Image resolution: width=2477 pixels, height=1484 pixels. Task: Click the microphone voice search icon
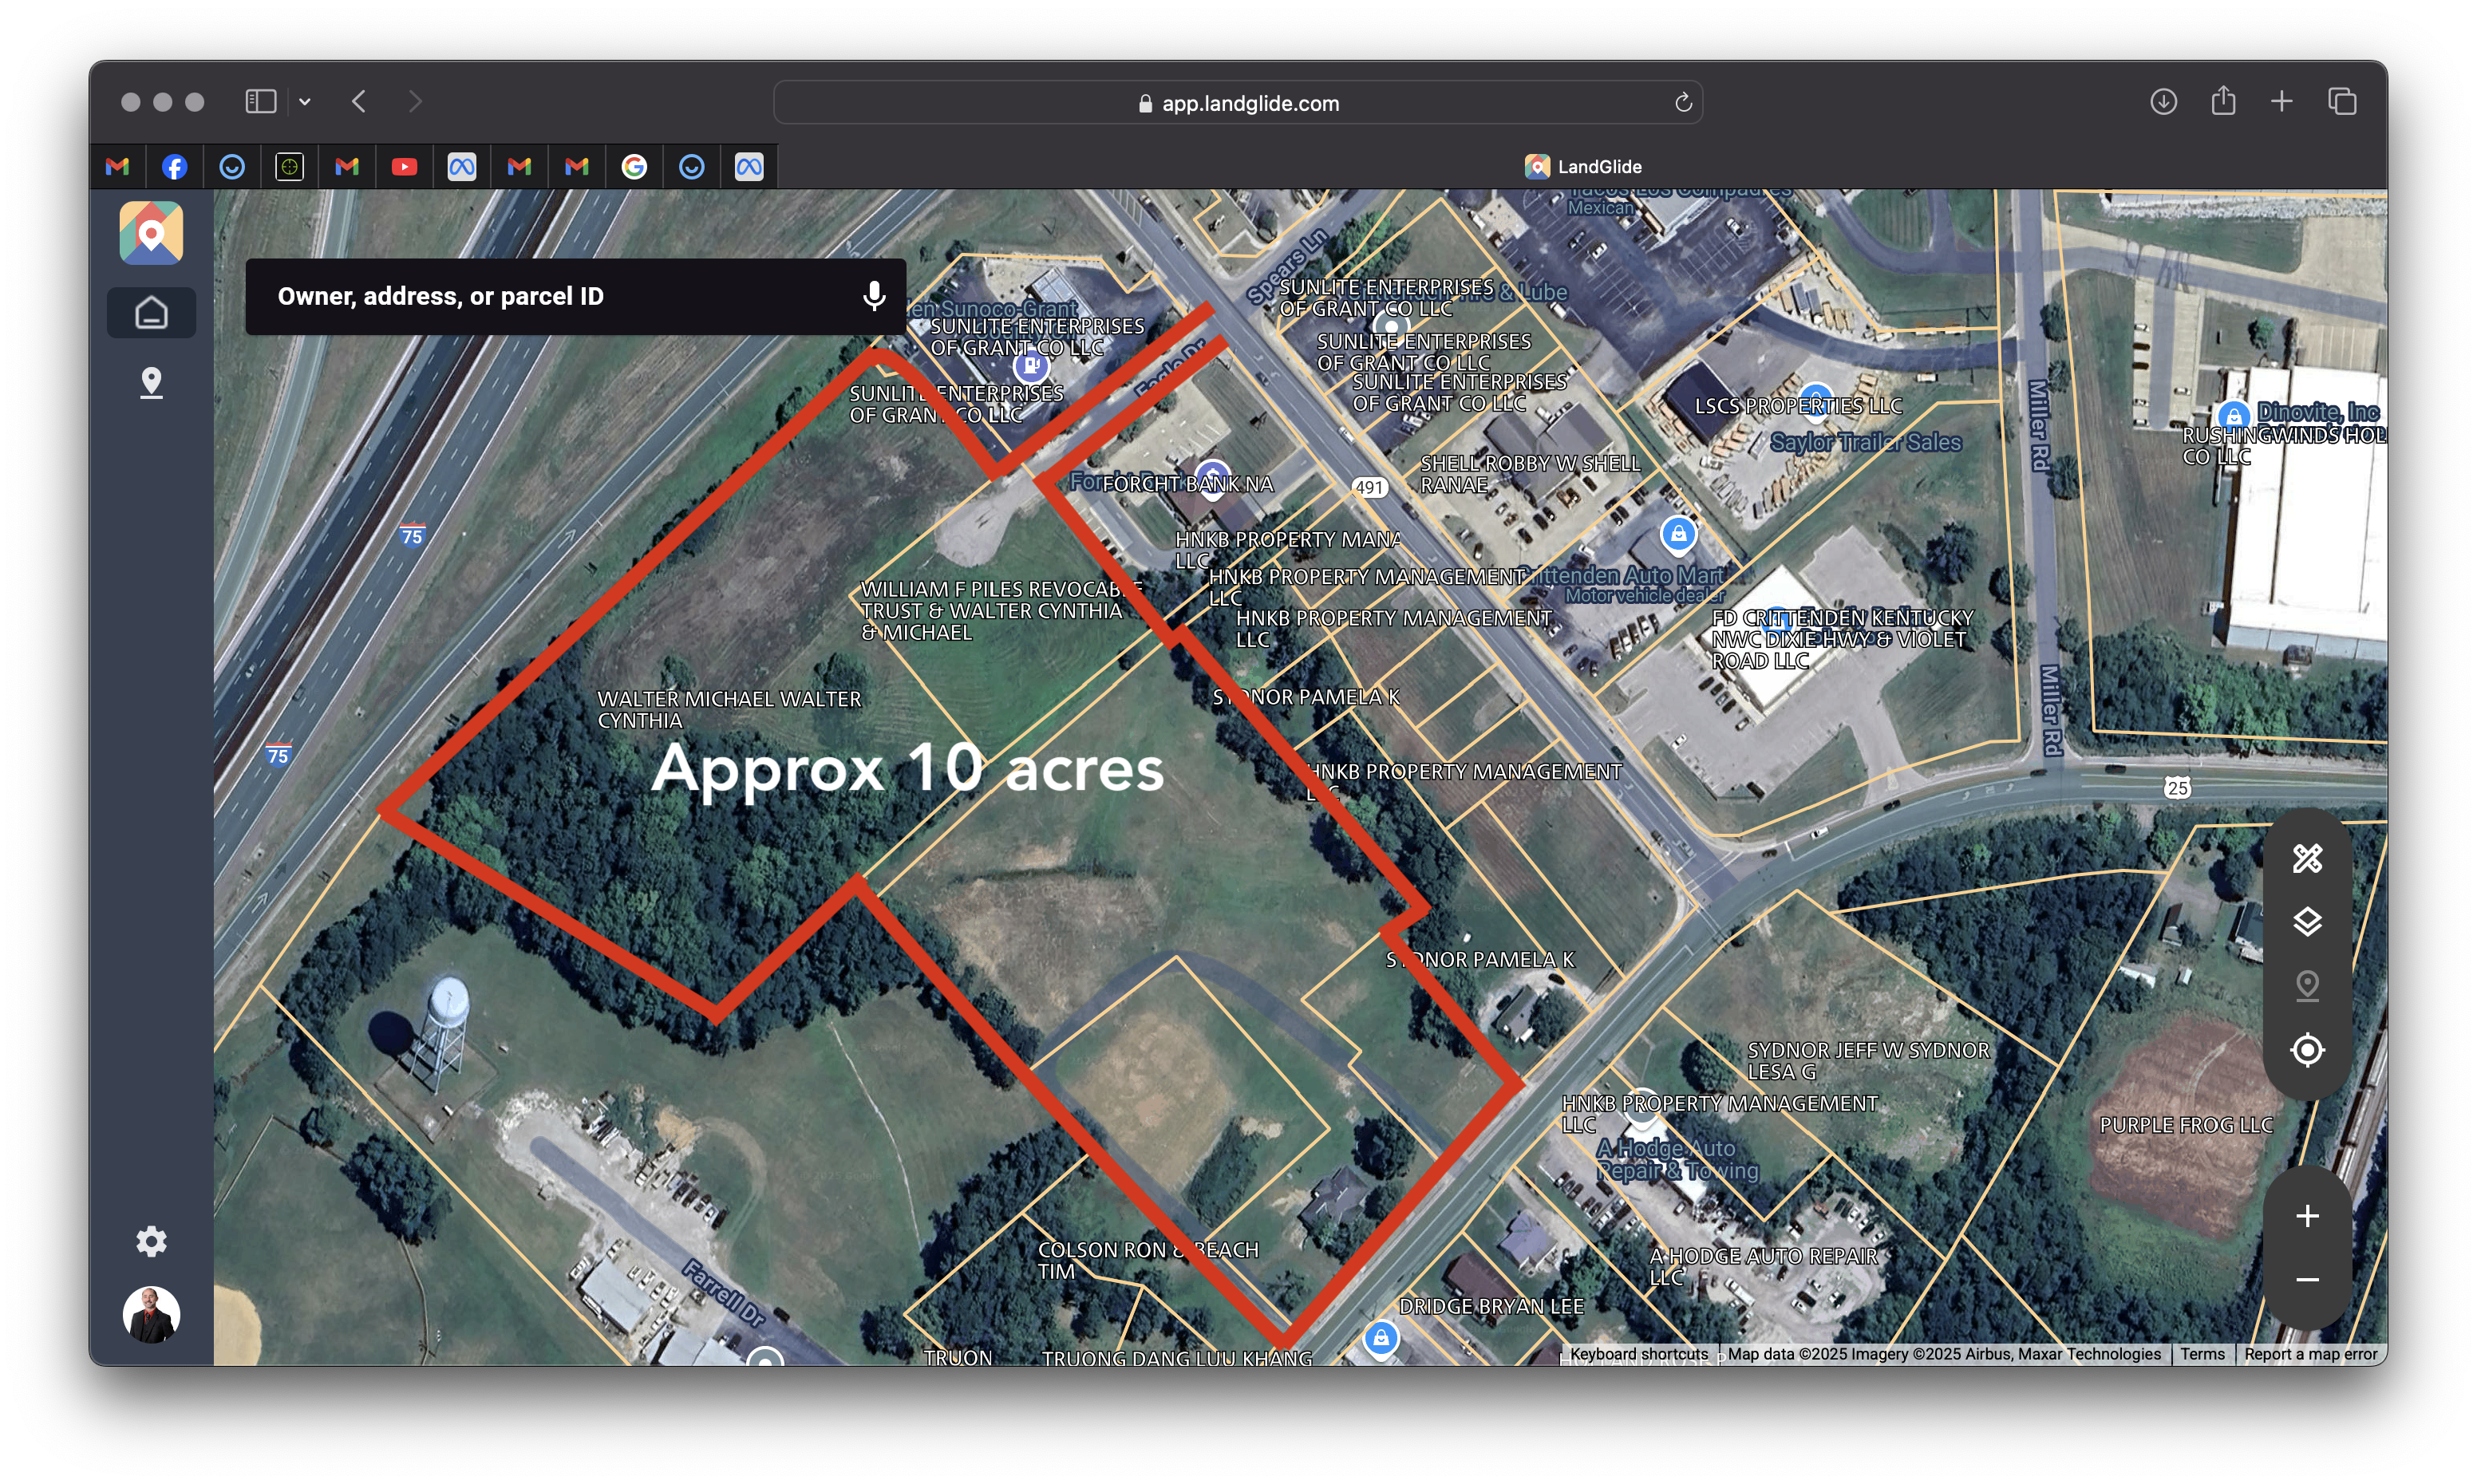click(873, 296)
